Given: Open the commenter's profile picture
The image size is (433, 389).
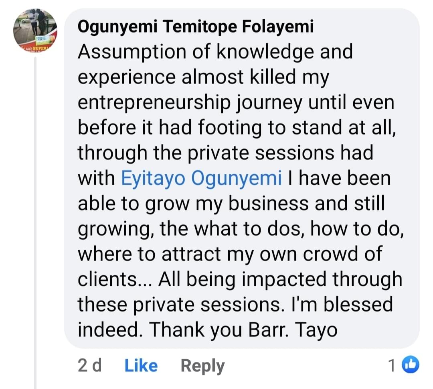Looking at the screenshot, I should pos(35,32).
